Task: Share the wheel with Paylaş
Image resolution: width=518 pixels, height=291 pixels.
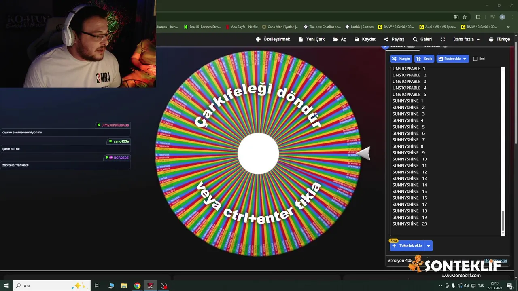Action: coord(394,39)
